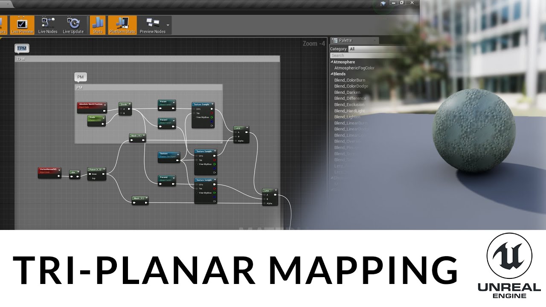Toggle the Stats toolbar button
This screenshot has width=546, height=307.
coord(98,25)
